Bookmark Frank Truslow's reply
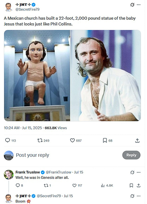Viewport: 147px width, 204px height. tap(131, 186)
